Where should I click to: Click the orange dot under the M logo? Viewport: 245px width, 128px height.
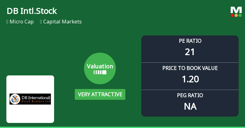tap(236, 15)
